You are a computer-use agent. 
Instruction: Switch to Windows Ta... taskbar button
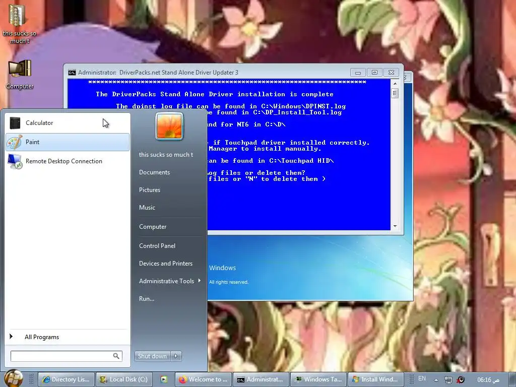tap(318, 379)
